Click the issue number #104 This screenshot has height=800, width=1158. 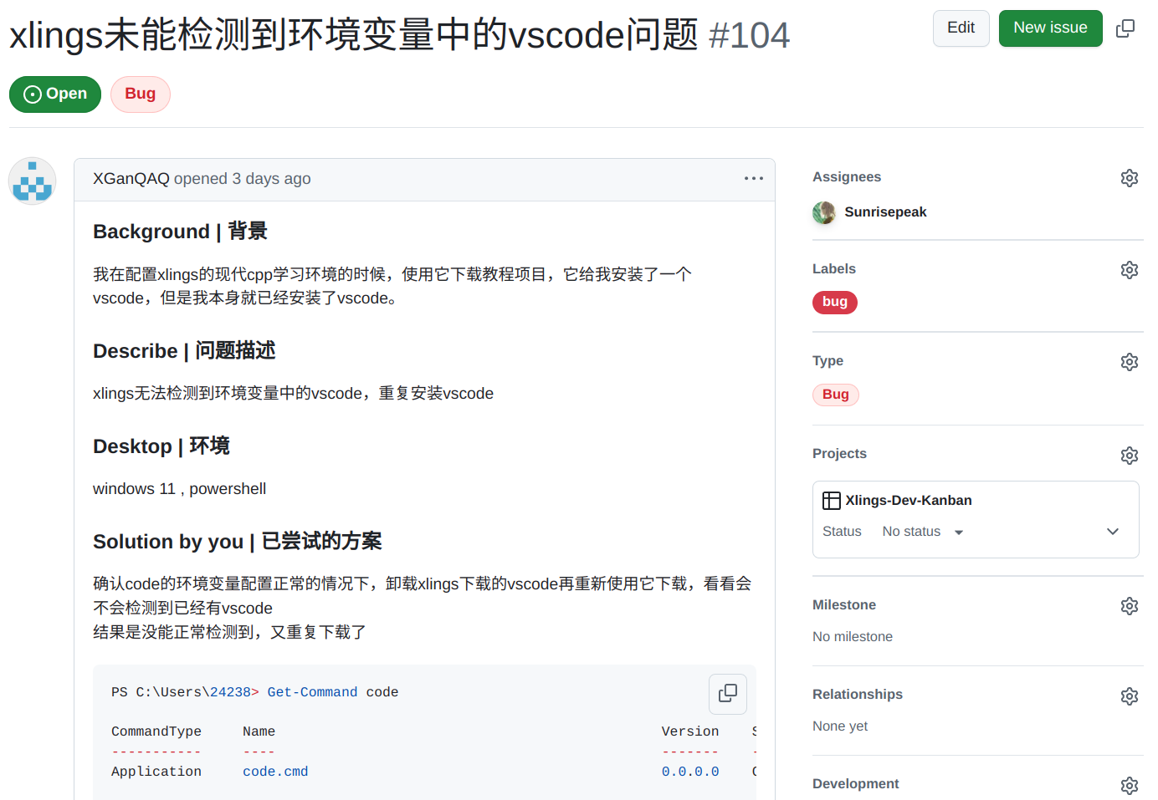coord(749,35)
